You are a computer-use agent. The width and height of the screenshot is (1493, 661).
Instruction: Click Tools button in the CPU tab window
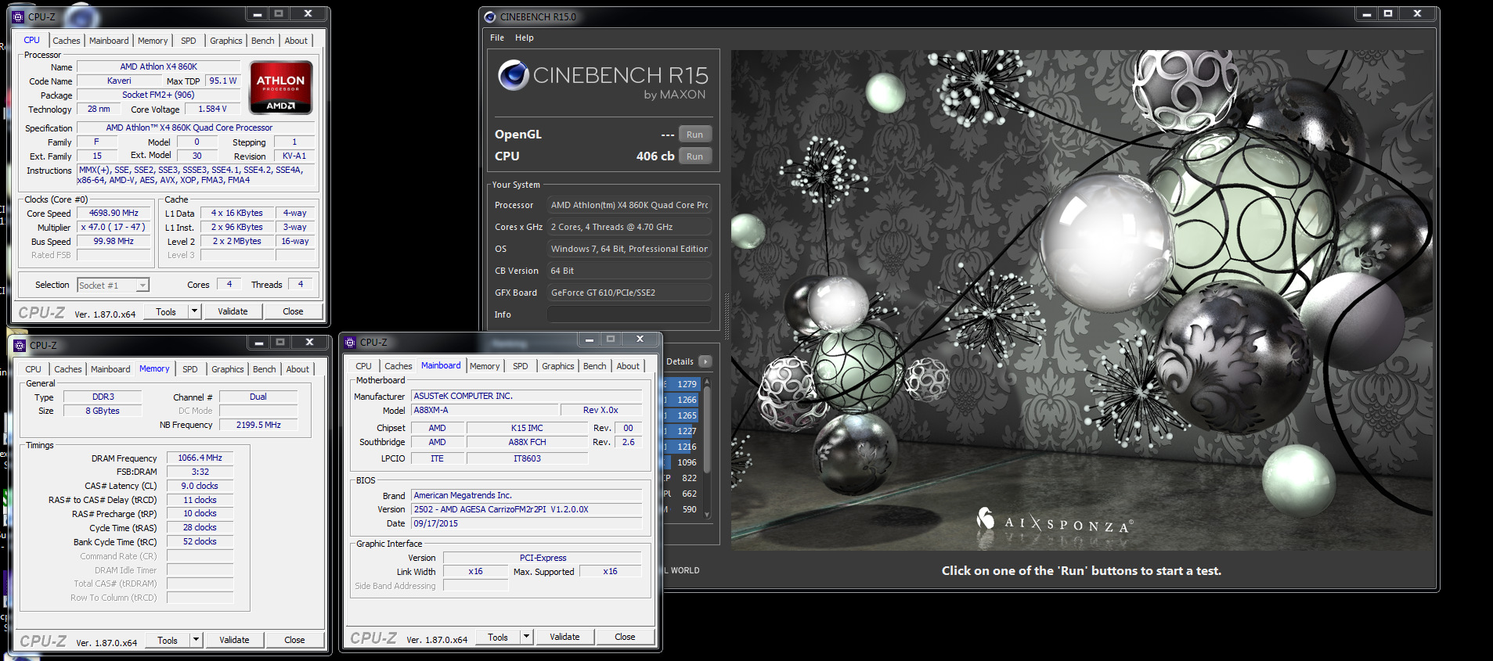(x=166, y=311)
